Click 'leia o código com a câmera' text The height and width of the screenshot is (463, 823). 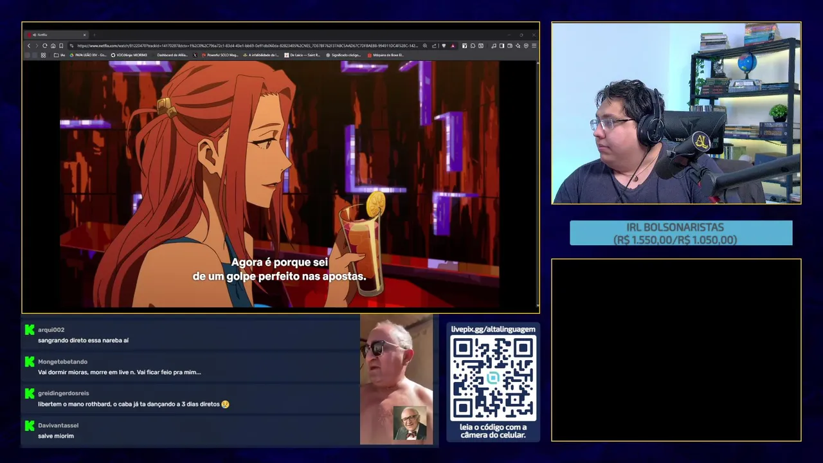click(x=493, y=431)
